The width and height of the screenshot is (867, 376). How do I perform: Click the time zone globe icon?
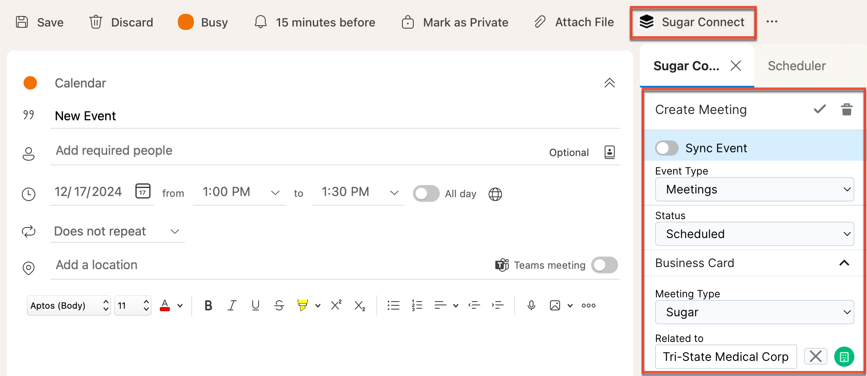tap(495, 194)
